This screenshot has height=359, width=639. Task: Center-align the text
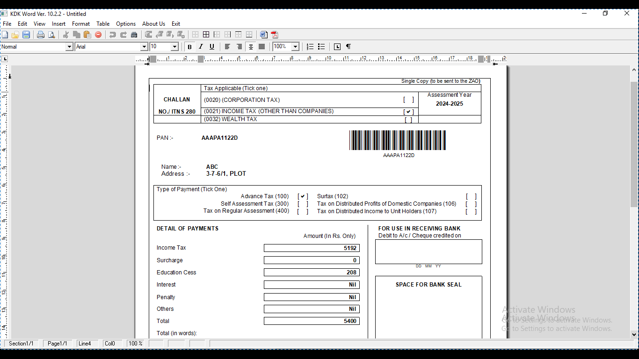(x=251, y=47)
